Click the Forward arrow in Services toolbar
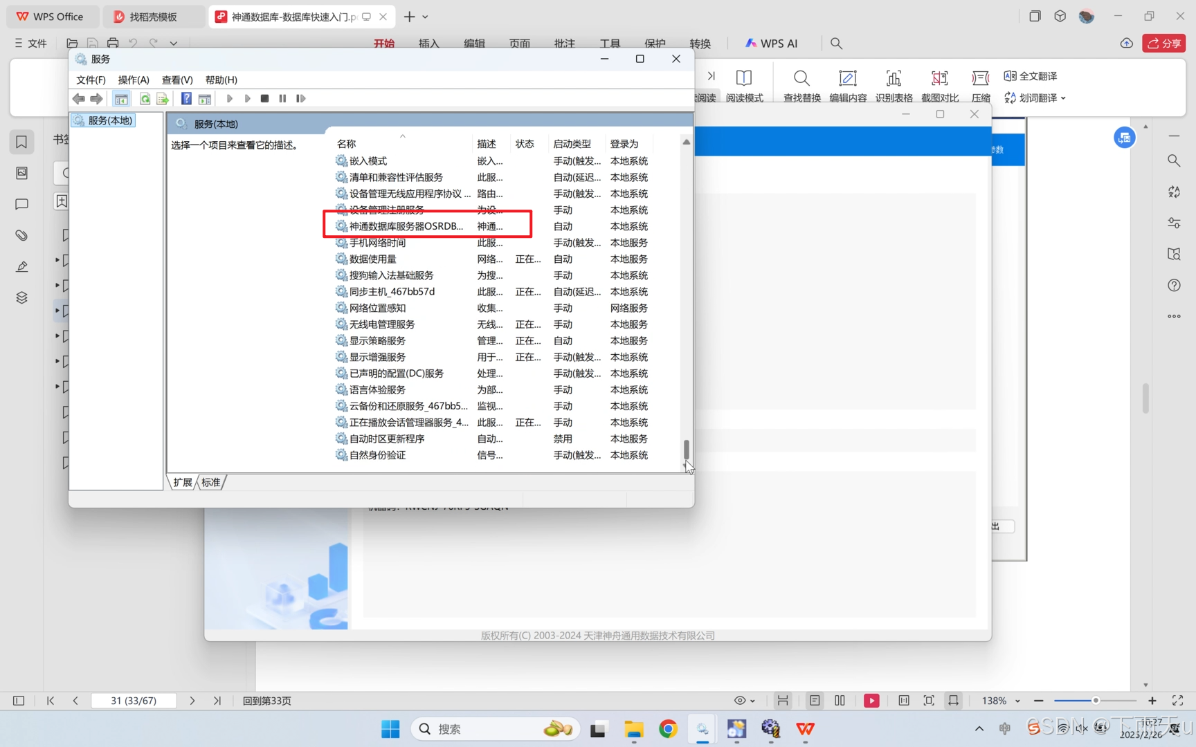 click(x=97, y=99)
